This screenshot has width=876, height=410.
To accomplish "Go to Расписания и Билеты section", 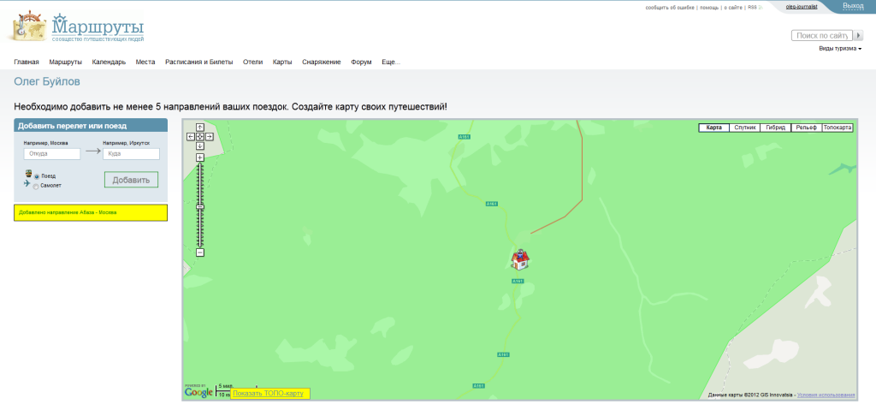I will (x=198, y=62).
